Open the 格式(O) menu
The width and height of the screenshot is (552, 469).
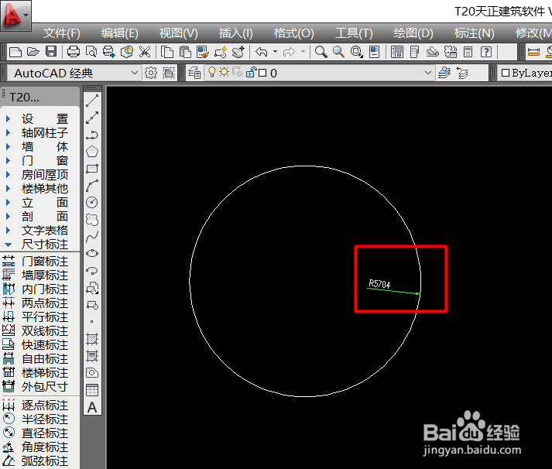[x=294, y=33]
